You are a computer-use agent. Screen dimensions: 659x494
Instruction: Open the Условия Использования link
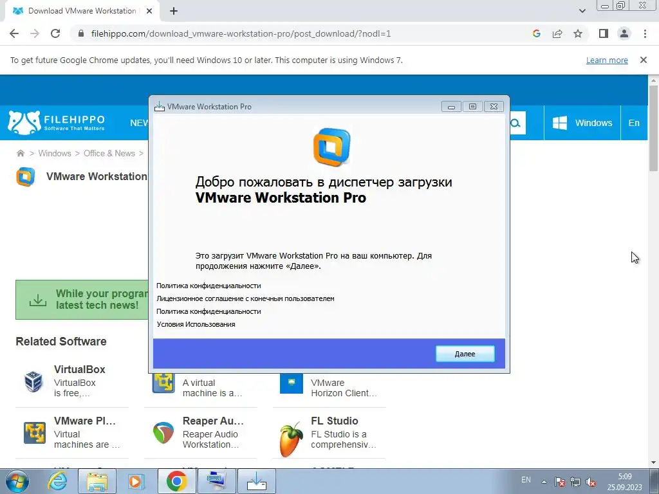[196, 324]
